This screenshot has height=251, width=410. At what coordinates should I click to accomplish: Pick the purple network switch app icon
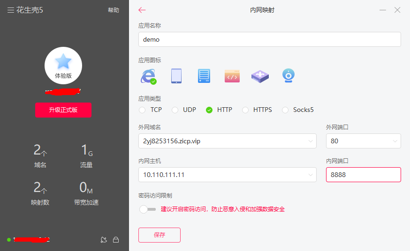tap(260, 76)
